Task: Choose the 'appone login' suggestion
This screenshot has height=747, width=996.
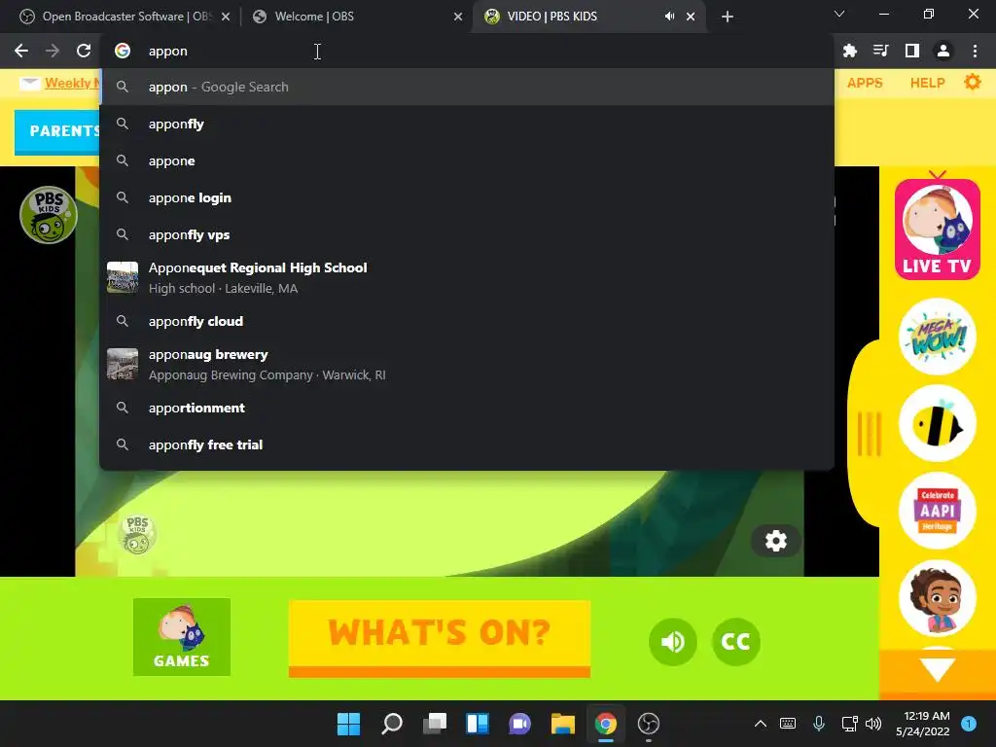Action: pos(467,197)
